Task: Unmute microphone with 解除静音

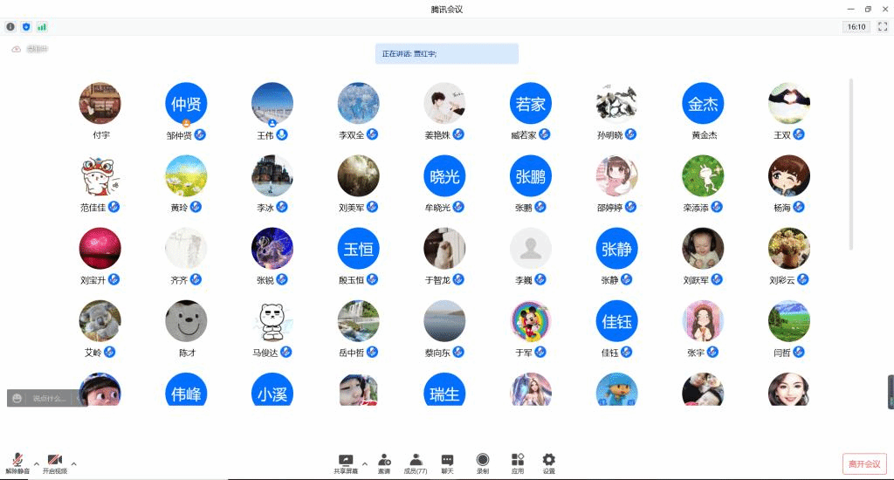Action: (17, 463)
